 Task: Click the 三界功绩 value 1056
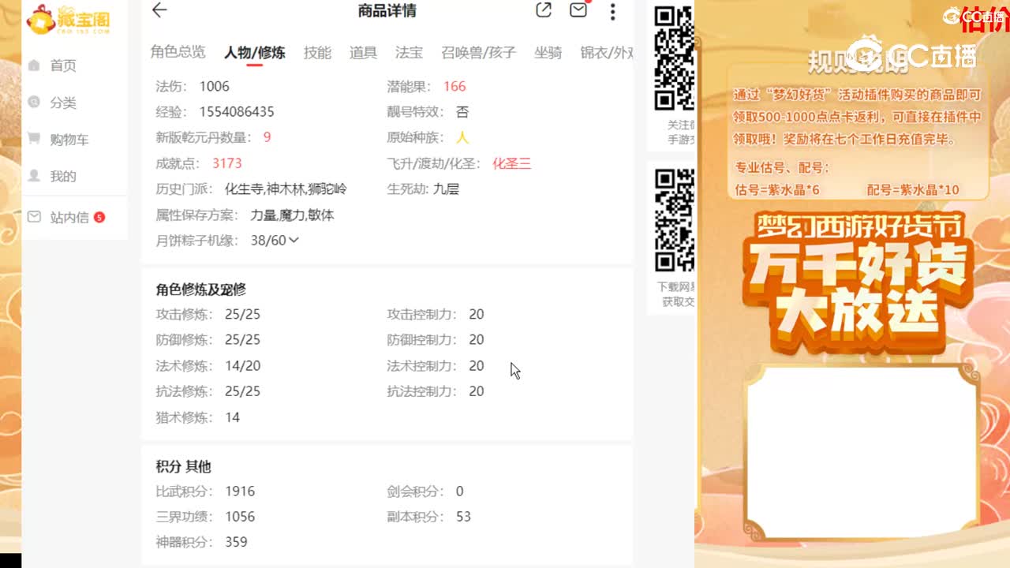coord(240,517)
